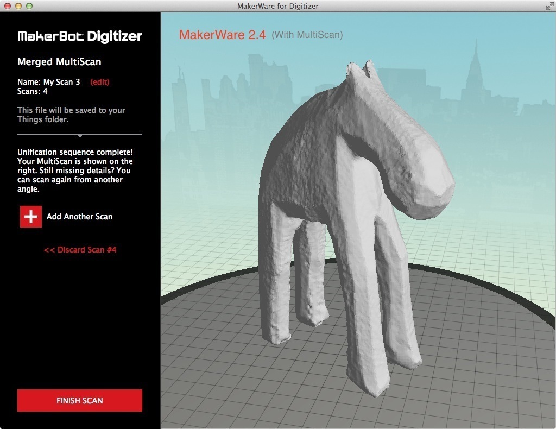
Task: Click the red plus icon
Action: pyautogui.click(x=31, y=217)
